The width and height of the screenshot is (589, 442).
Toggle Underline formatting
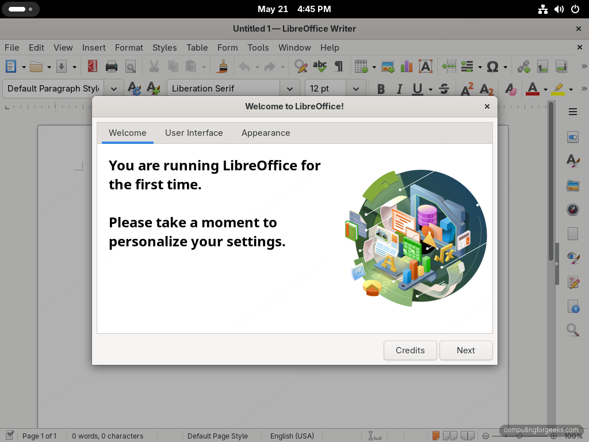(x=418, y=89)
